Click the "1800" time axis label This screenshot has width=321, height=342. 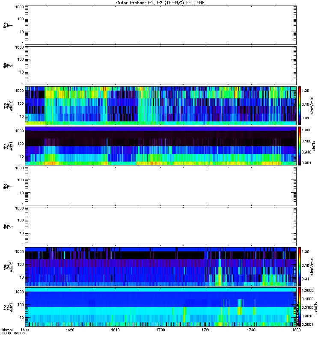(x=296, y=330)
